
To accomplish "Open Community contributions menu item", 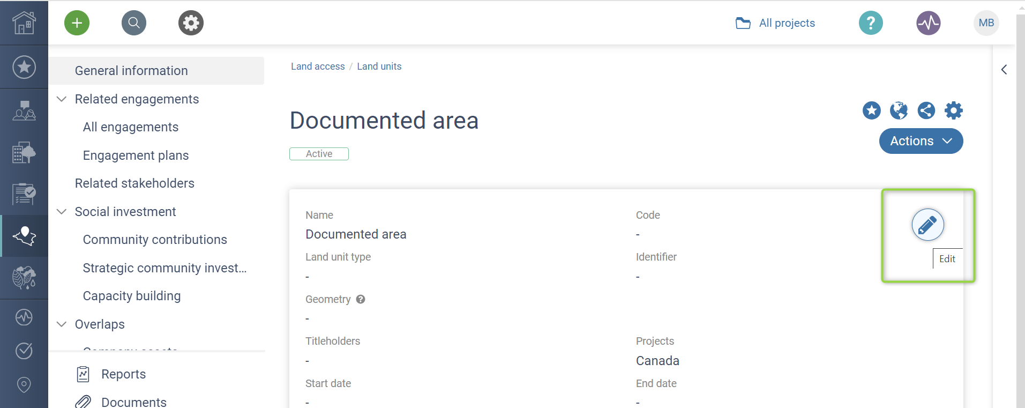I will click(x=155, y=240).
